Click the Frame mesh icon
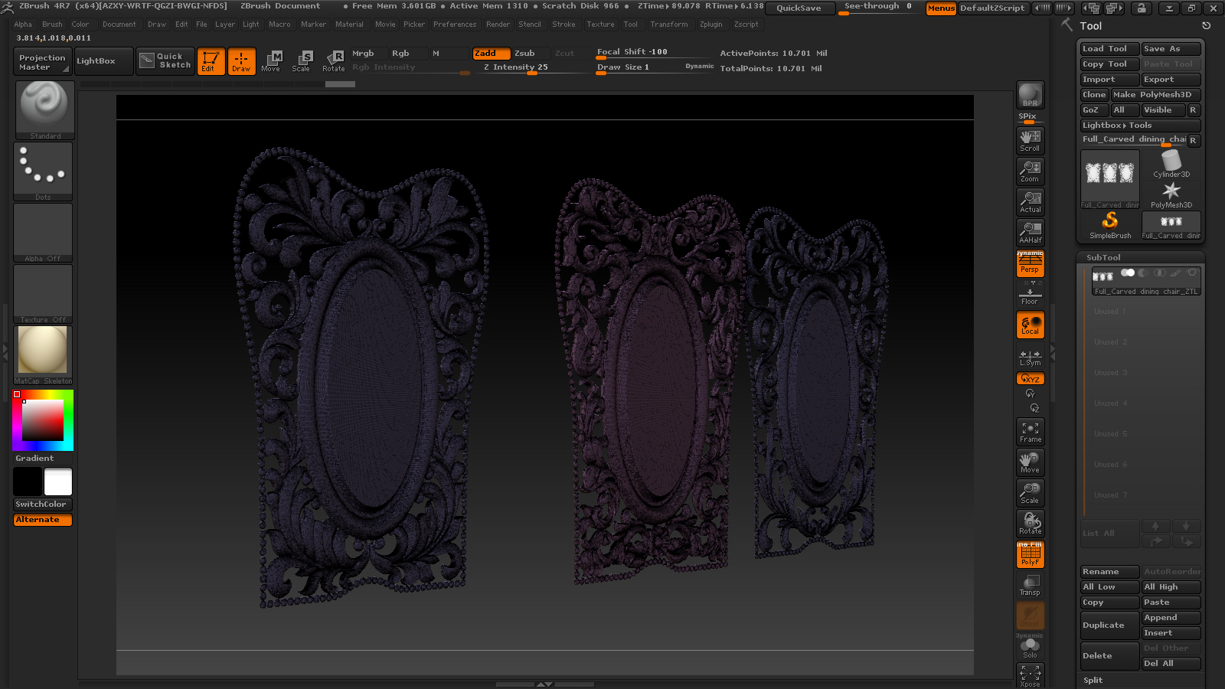This screenshot has width=1225, height=689. tap(1030, 432)
